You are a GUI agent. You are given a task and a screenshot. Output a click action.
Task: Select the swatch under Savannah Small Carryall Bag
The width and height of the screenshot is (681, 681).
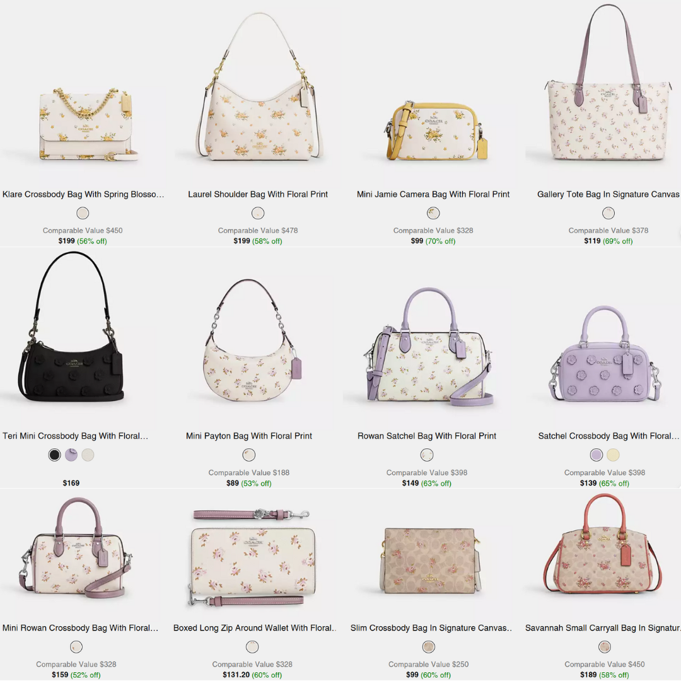[x=605, y=647]
